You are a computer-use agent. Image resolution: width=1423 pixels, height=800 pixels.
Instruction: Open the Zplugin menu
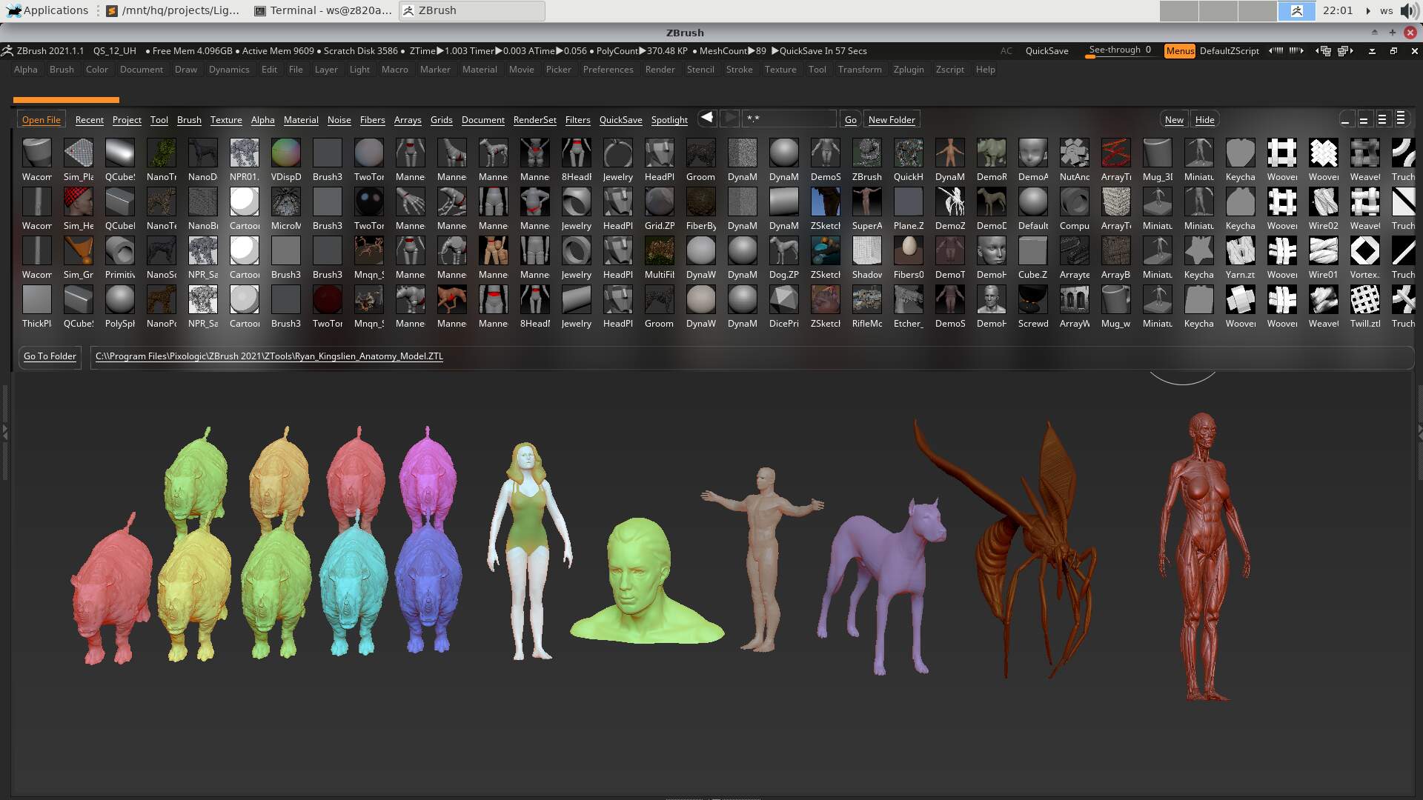coord(908,70)
